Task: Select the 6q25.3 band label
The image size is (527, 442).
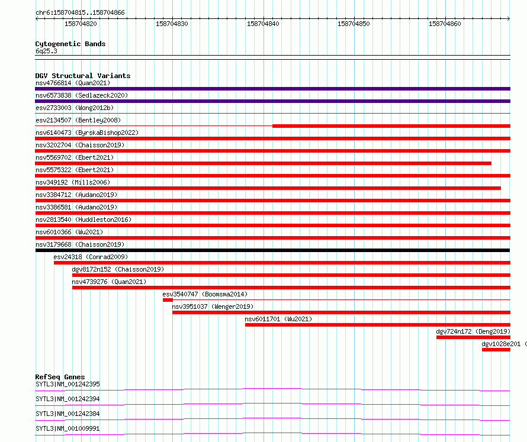Action: point(46,51)
